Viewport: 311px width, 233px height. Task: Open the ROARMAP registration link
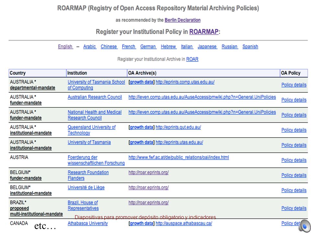(204, 32)
